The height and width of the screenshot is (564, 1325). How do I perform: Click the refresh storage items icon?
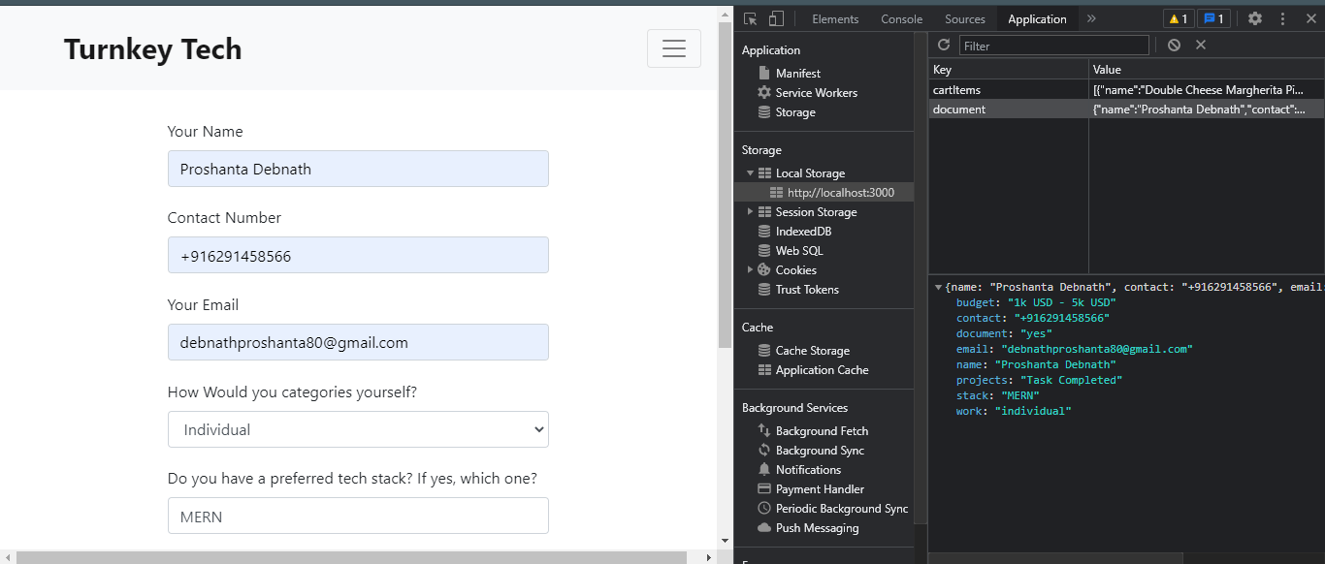pyautogui.click(x=943, y=45)
